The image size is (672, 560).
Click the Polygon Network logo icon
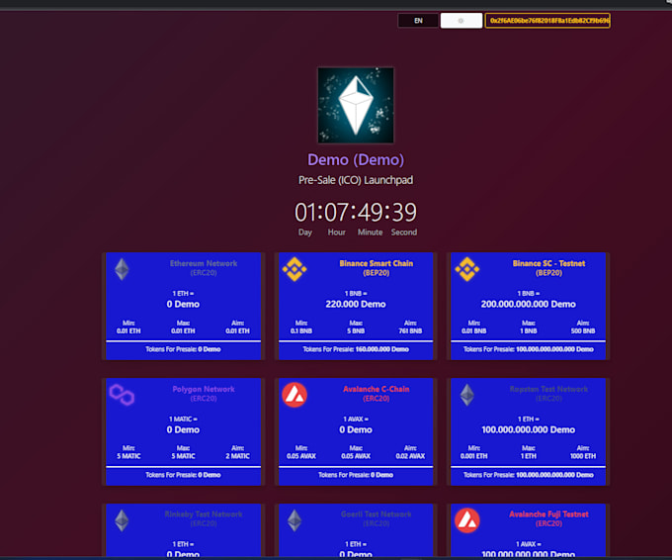point(122,395)
